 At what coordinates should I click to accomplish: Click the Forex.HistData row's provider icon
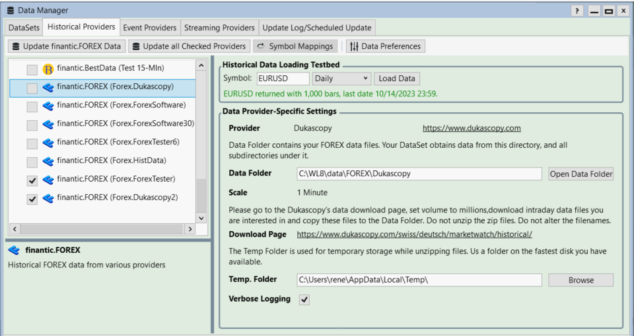pos(48,161)
